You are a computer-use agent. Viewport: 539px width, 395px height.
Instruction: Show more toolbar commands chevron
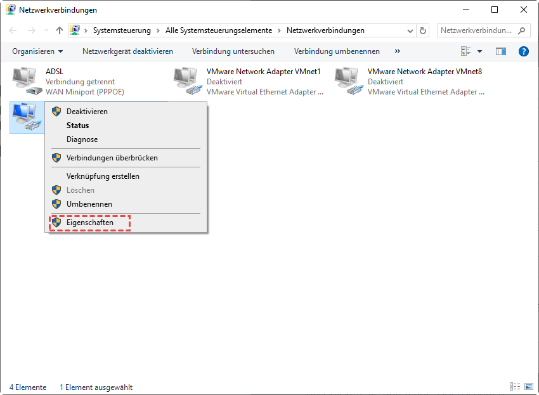click(398, 51)
